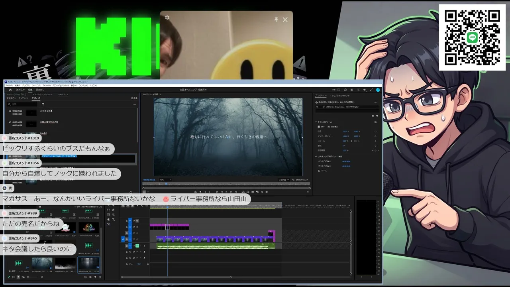Click the Project panel thumbnail zoom slider
510x287 pixels.
[x=32, y=277]
